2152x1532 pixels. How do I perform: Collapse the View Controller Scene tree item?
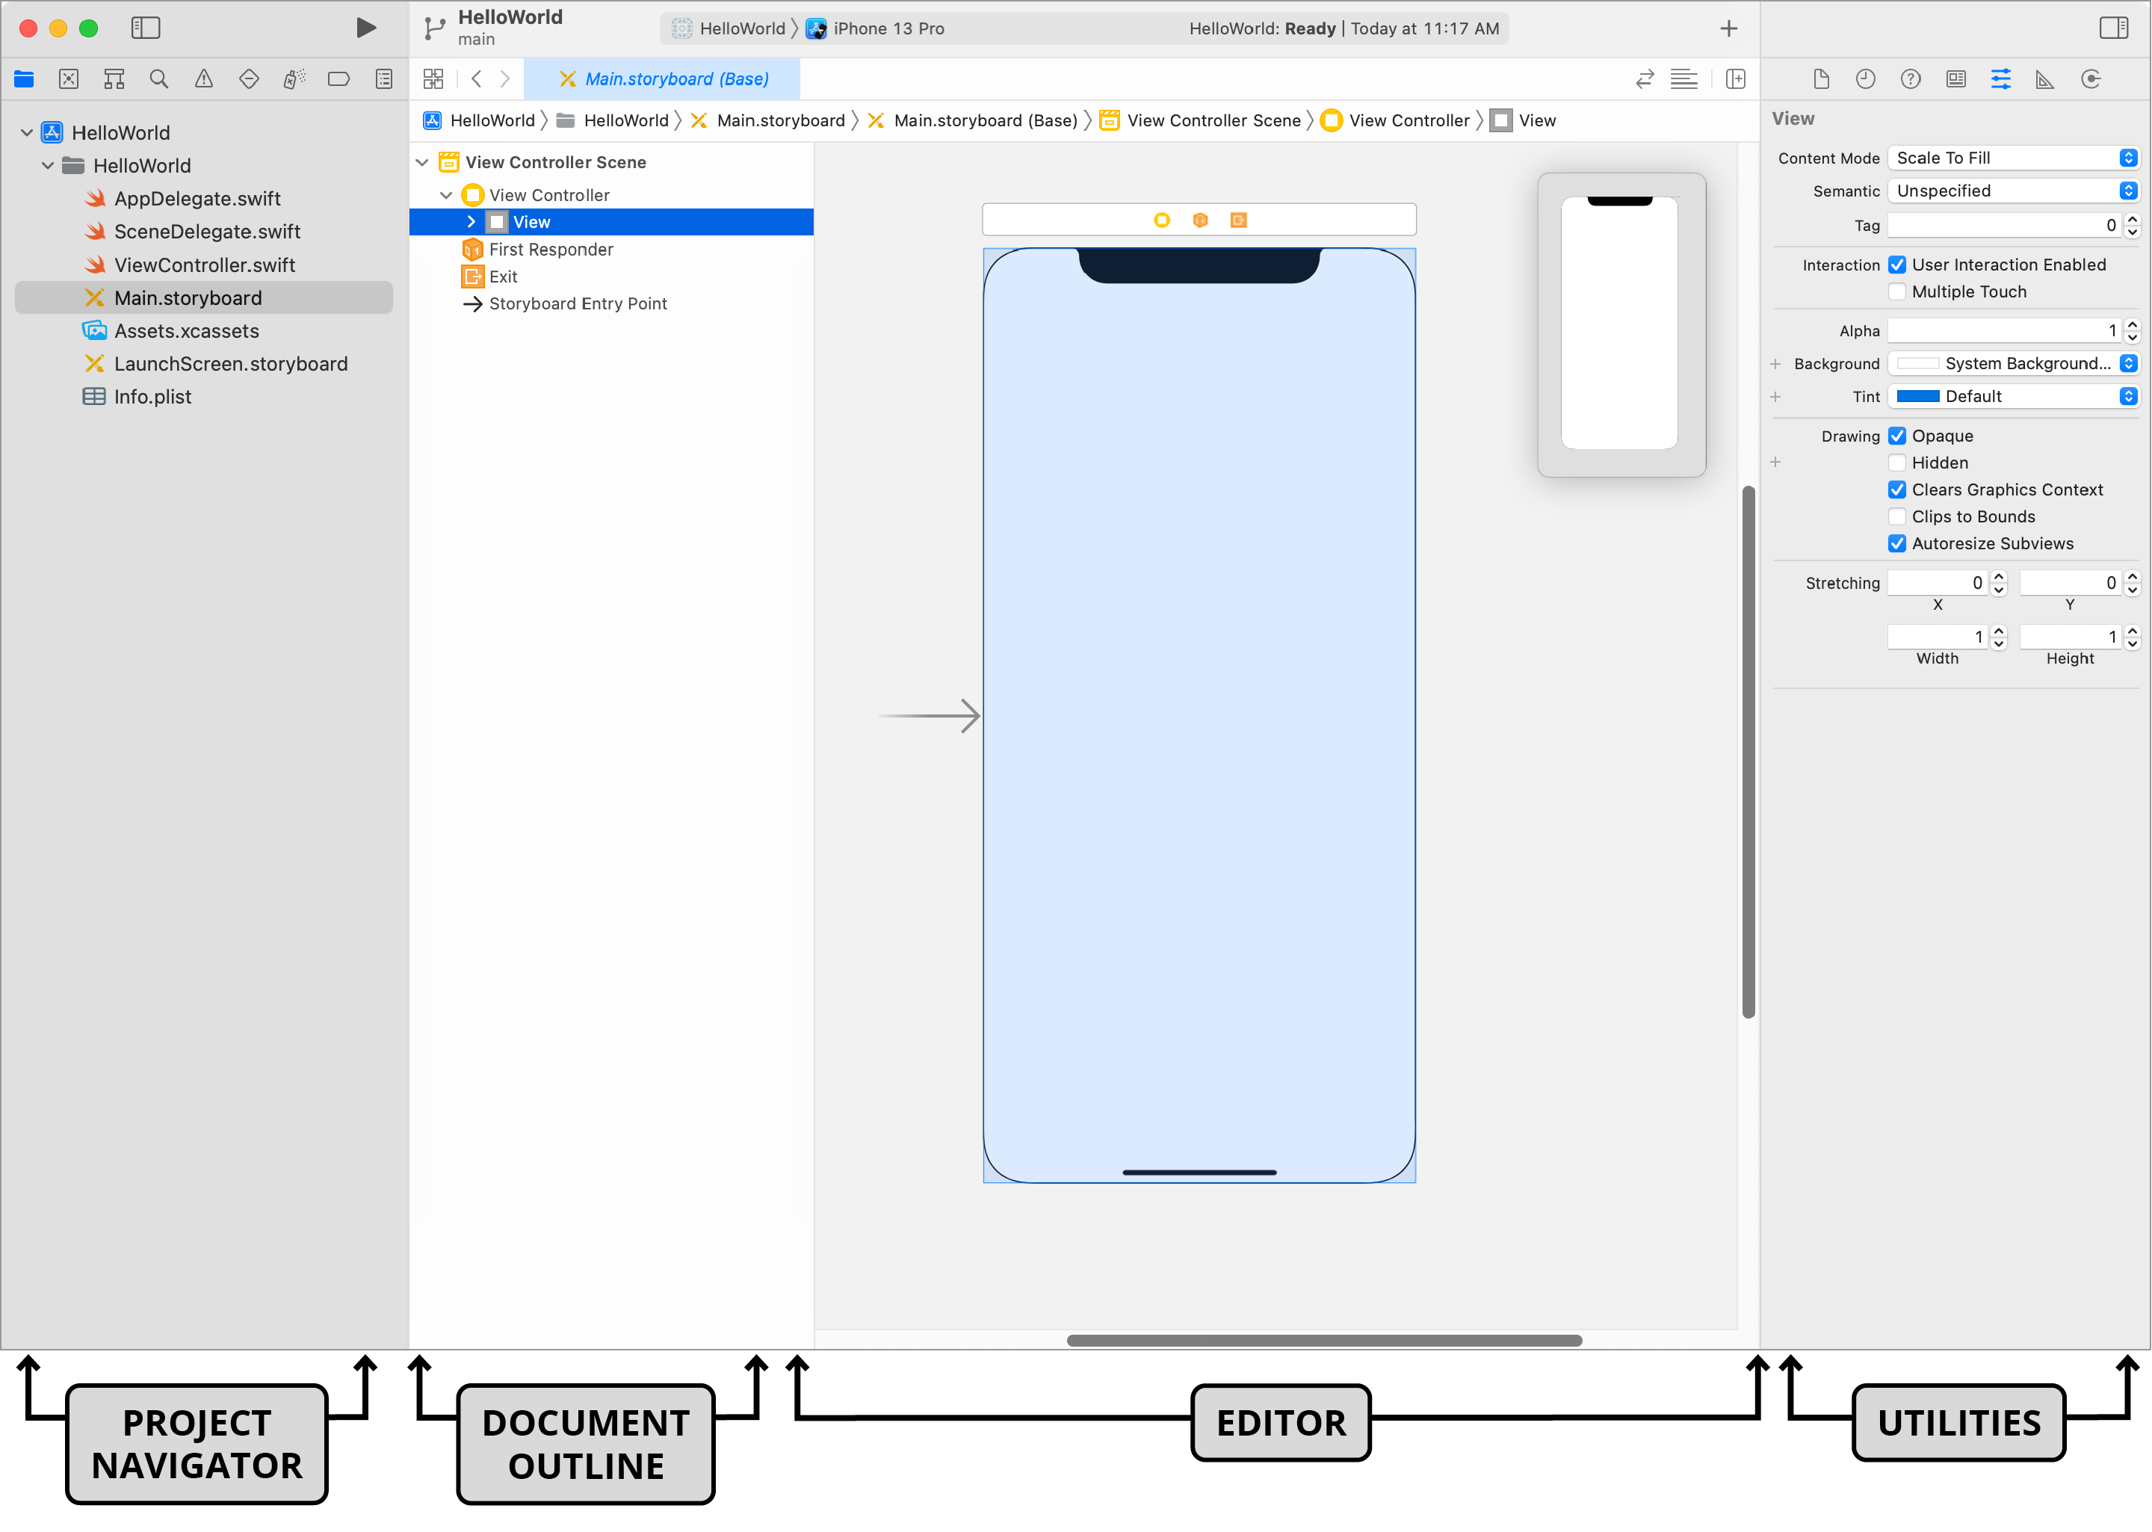422,161
